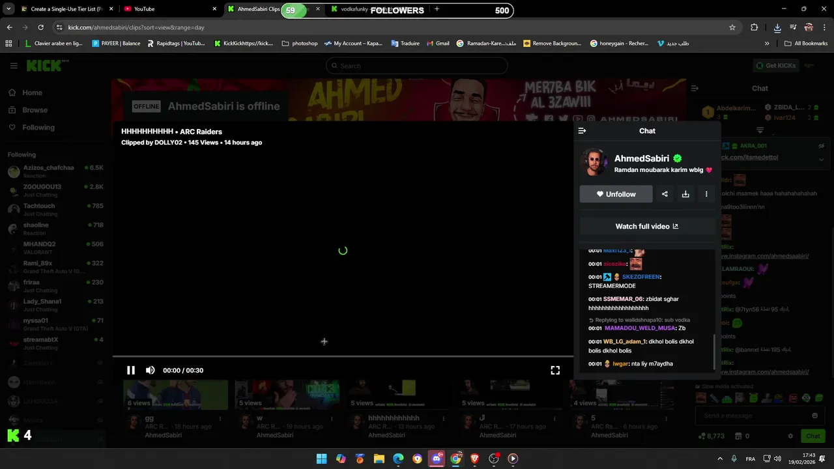Click Watch full video link

647,226
